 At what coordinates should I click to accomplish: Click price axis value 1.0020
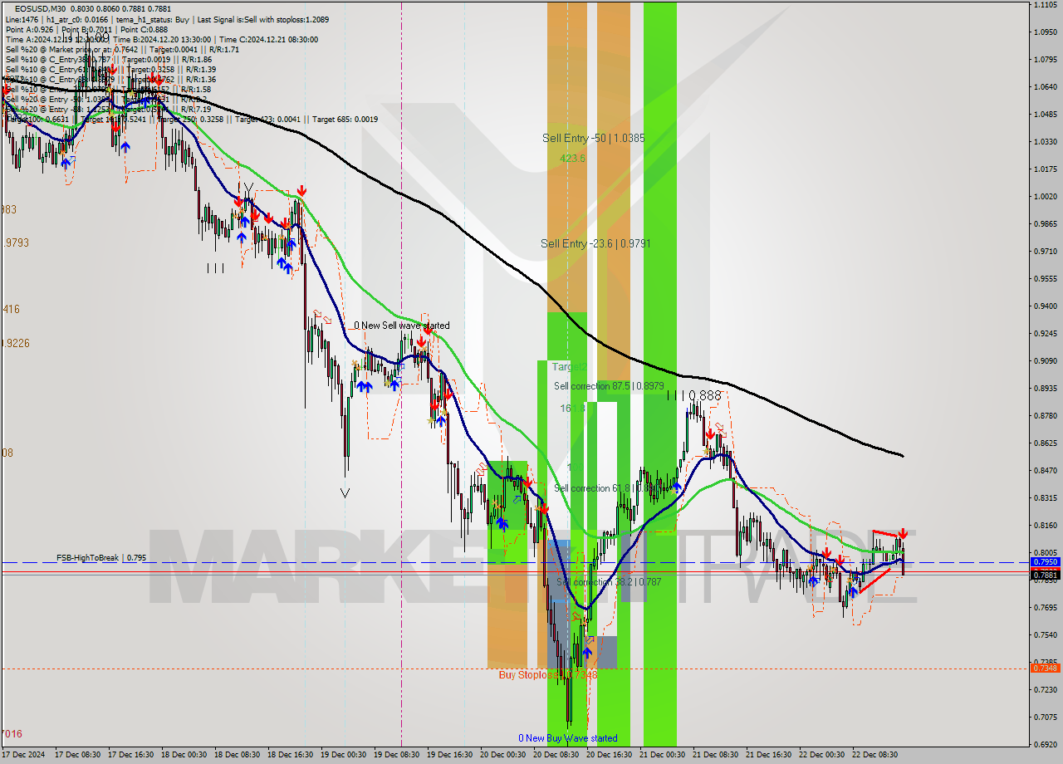pyautogui.click(x=1045, y=197)
